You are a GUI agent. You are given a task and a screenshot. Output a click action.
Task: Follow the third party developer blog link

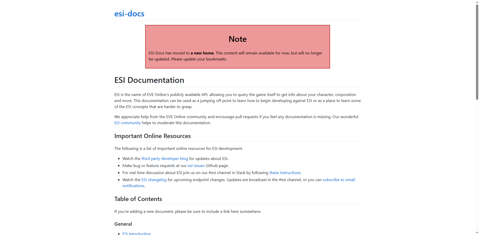click(165, 158)
